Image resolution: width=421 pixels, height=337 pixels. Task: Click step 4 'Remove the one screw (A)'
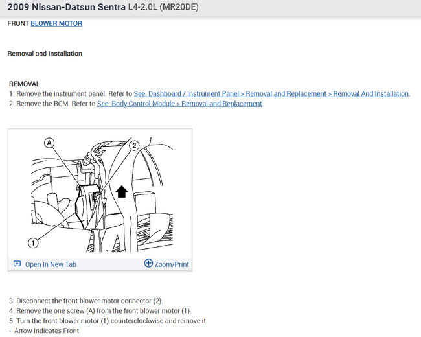coord(100,310)
